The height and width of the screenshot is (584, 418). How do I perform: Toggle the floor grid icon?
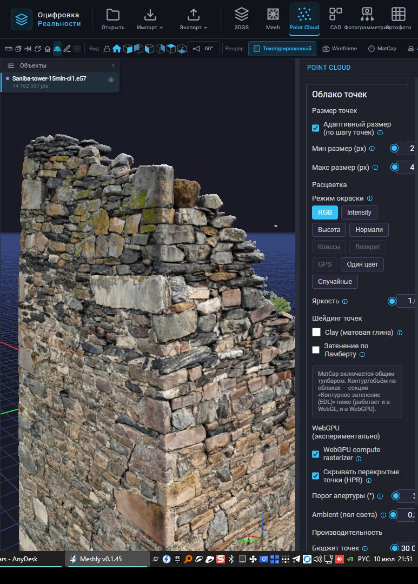tap(57, 49)
